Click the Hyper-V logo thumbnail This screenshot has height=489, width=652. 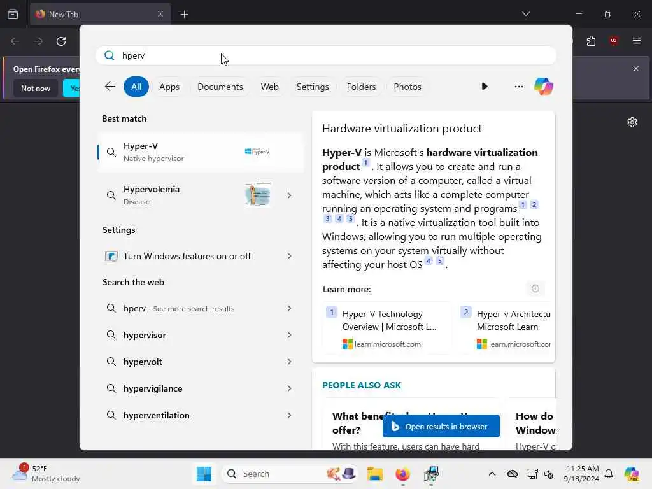point(257,152)
